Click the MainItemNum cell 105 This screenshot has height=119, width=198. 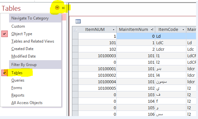(x=136, y=108)
